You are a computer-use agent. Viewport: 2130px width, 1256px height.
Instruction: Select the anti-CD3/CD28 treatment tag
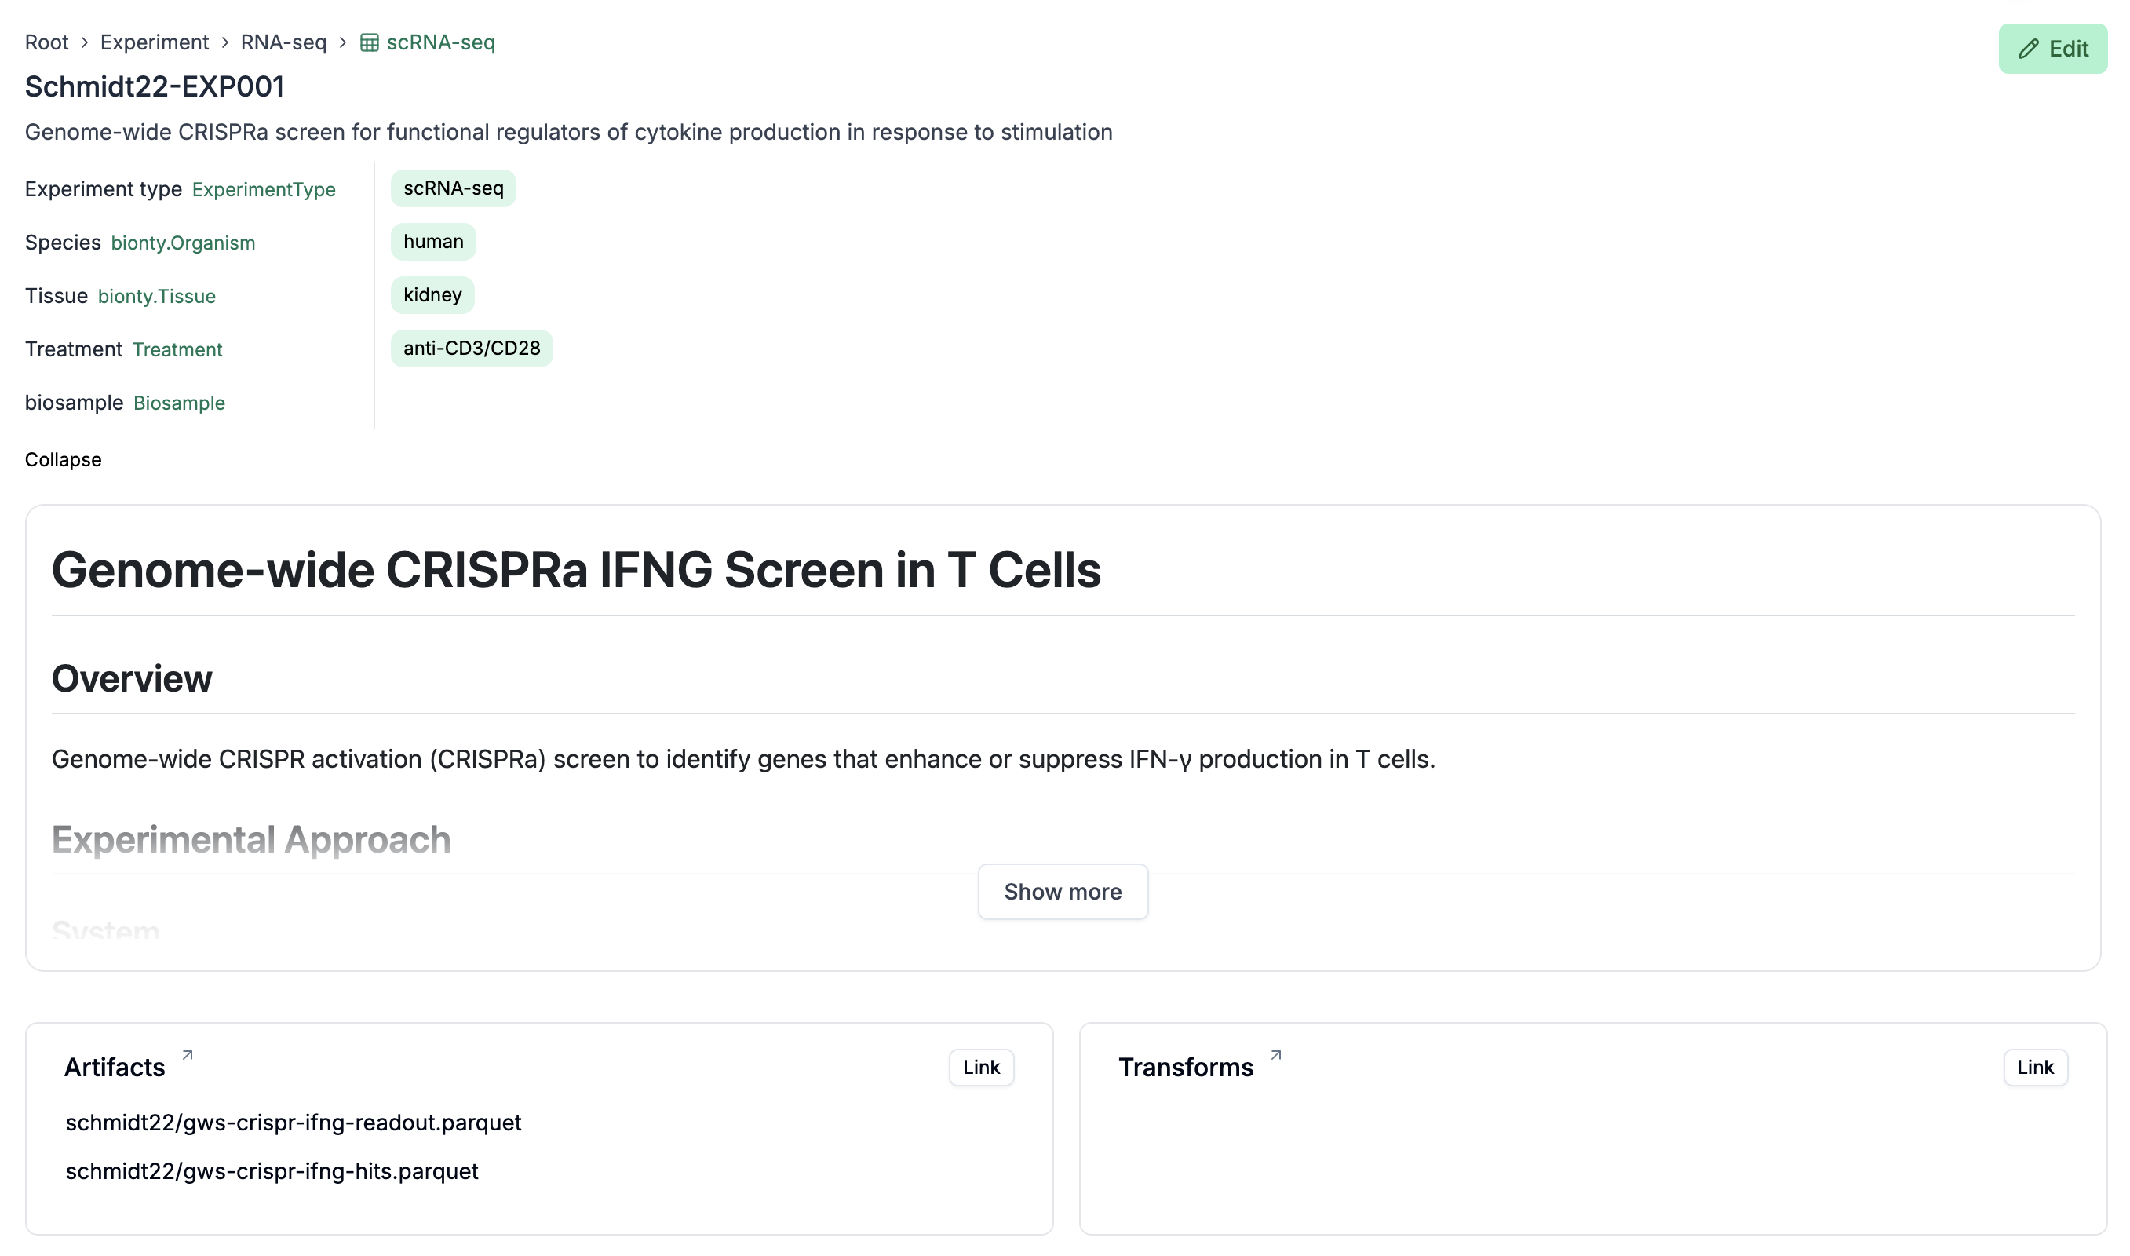pyautogui.click(x=471, y=348)
